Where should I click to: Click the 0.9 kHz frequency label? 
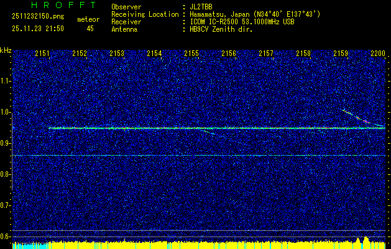6,143
